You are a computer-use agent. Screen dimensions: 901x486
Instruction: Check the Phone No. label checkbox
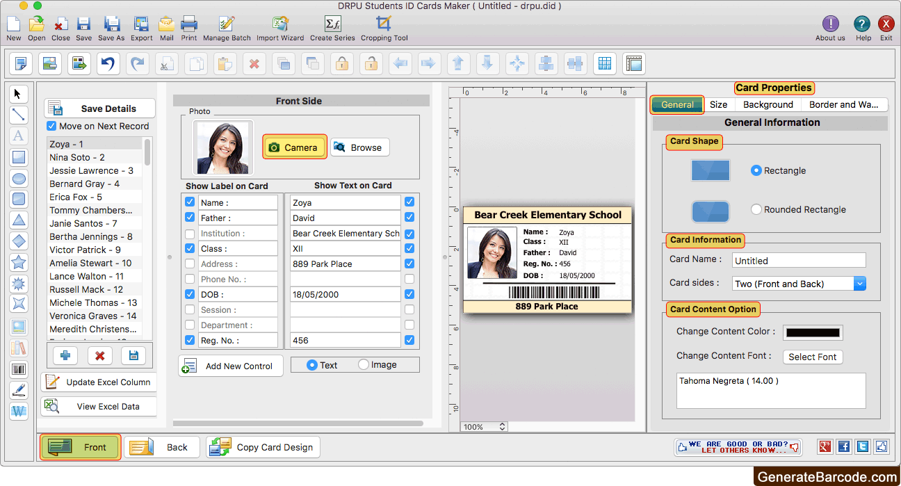190,279
